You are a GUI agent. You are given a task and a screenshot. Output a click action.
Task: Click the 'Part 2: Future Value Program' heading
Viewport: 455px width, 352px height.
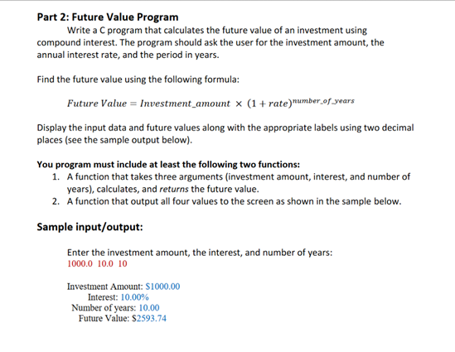tap(108, 17)
